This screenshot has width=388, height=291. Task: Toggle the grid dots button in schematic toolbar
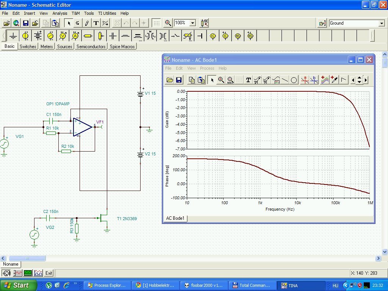pos(156,23)
